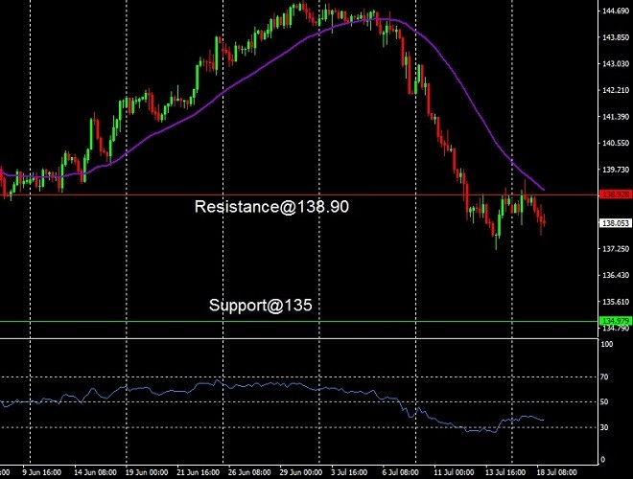Click the 13 Jul 16:00 time label
Screen dimensions: 633x479
[505, 472]
